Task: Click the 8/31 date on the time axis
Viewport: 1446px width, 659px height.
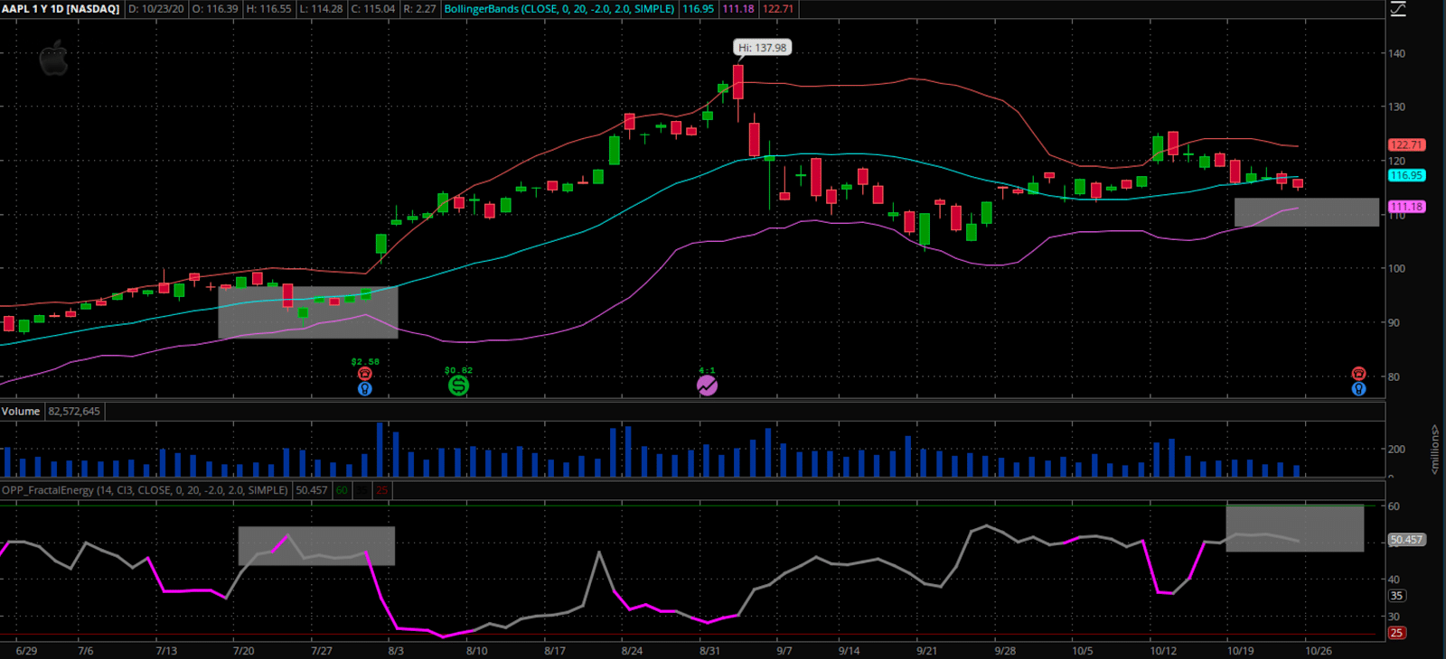Action: [709, 651]
